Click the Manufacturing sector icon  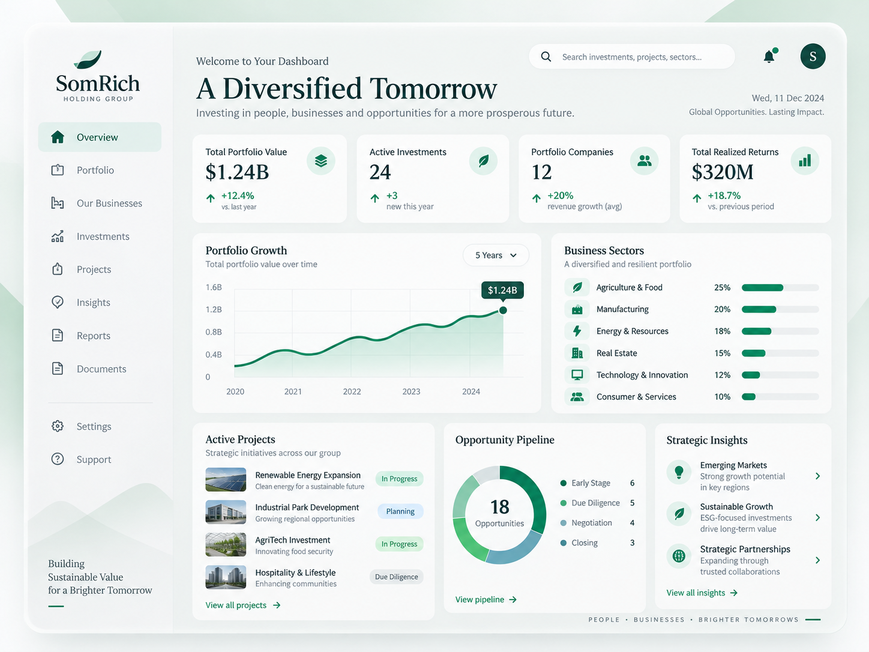coord(577,309)
